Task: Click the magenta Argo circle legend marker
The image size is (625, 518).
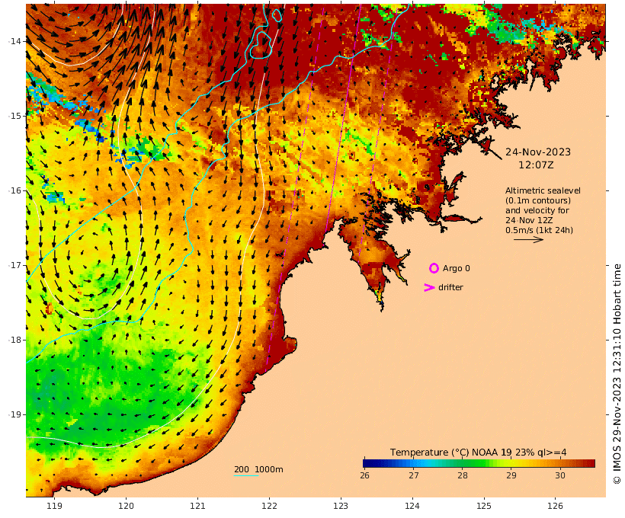Action: pyautogui.click(x=434, y=268)
